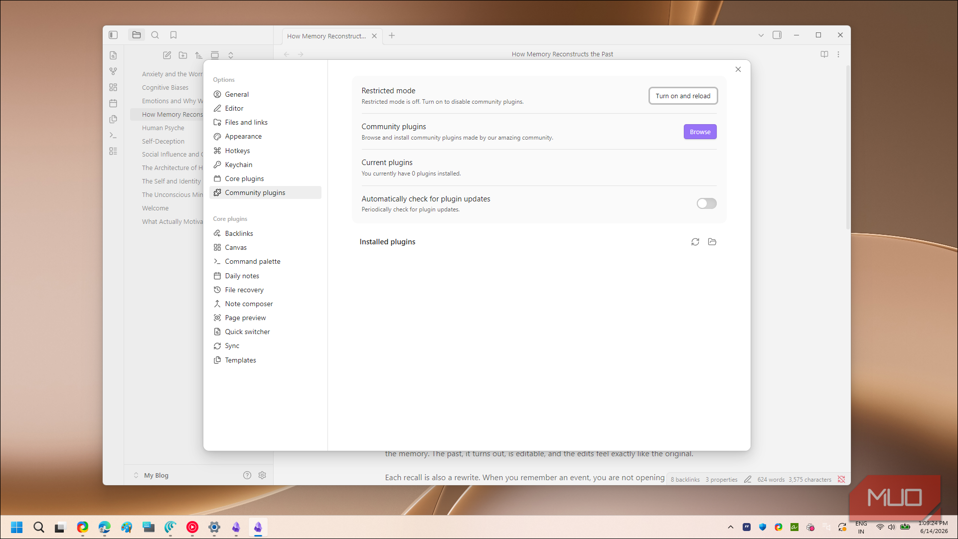Show hidden system tray icons chevron

(731, 527)
